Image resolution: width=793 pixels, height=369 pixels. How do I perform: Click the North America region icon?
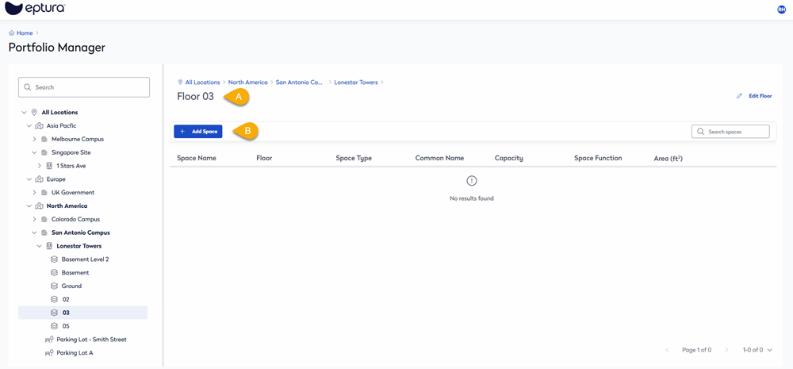(39, 206)
